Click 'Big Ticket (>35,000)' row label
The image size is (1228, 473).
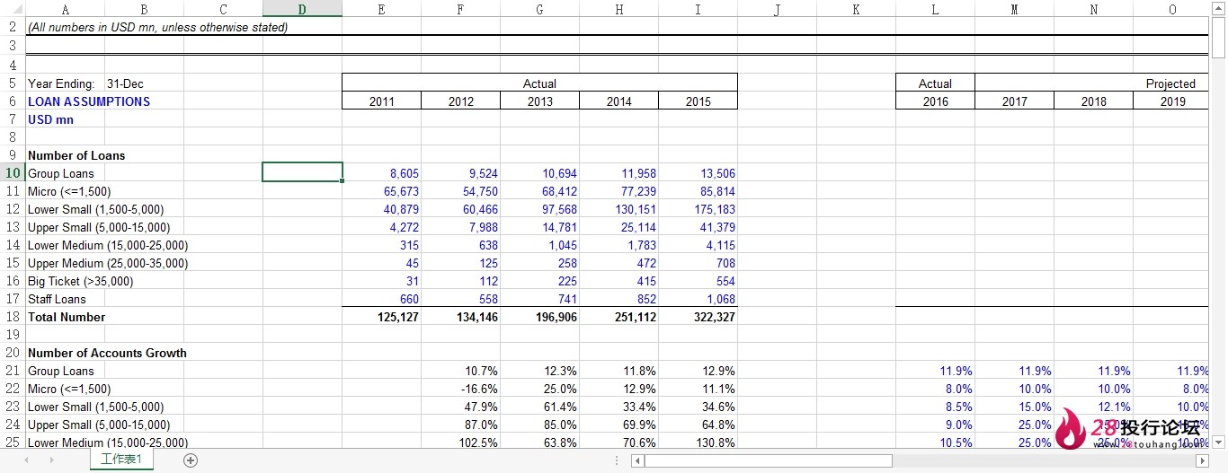coord(80,281)
